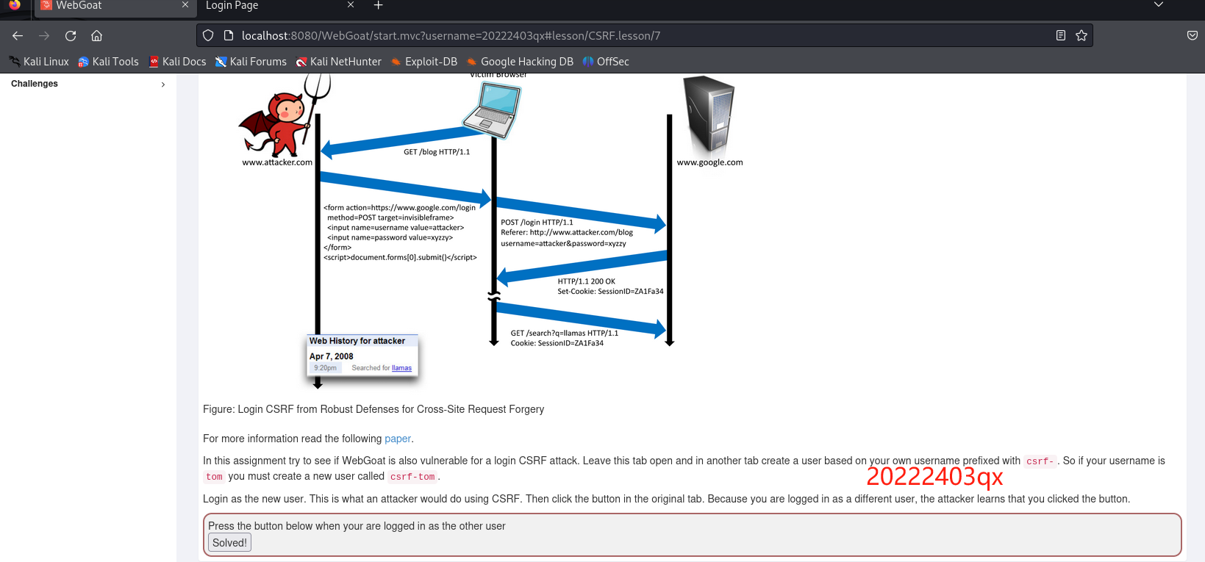Bookmark this page with the star
Screen dimensions: 1205x562
pos(1081,35)
